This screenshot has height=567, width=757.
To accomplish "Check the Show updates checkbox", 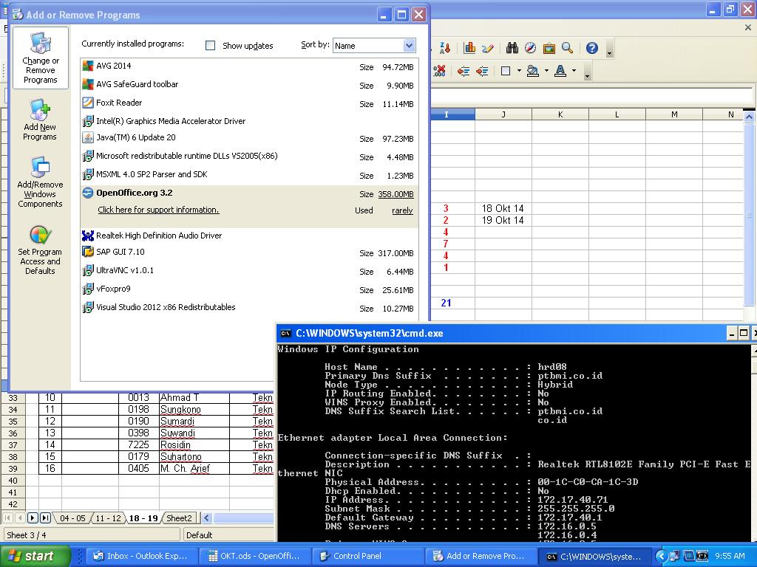I will tap(211, 45).
